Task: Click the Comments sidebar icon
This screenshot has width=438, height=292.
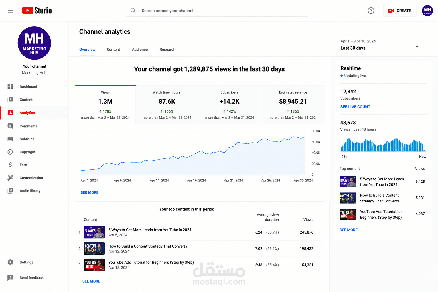Action: point(10,126)
